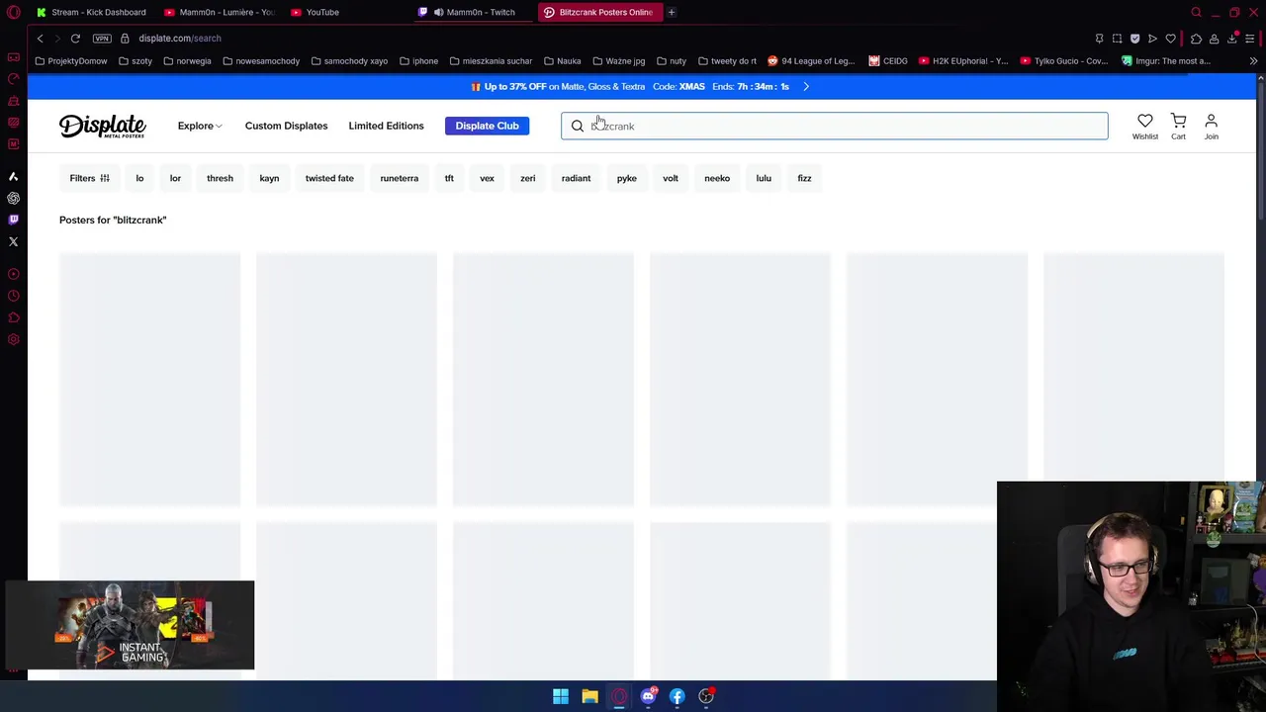Select the Blitzcrank Posters Online tab
This screenshot has height=712, width=1266.
[x=600, y=12]
